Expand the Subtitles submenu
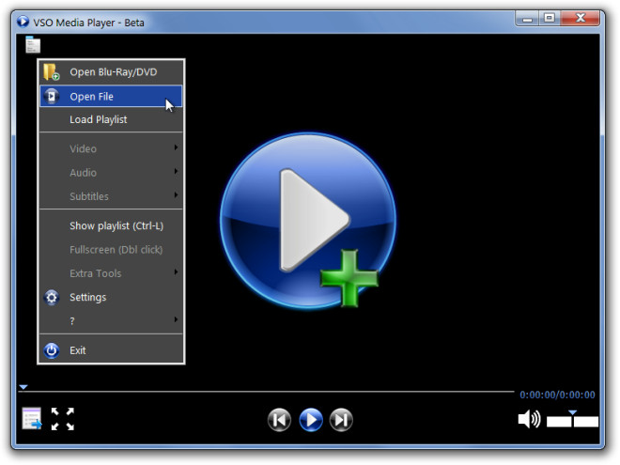Image resolution: width=620 pixels, height=465 pixels. tap(111, 196)
